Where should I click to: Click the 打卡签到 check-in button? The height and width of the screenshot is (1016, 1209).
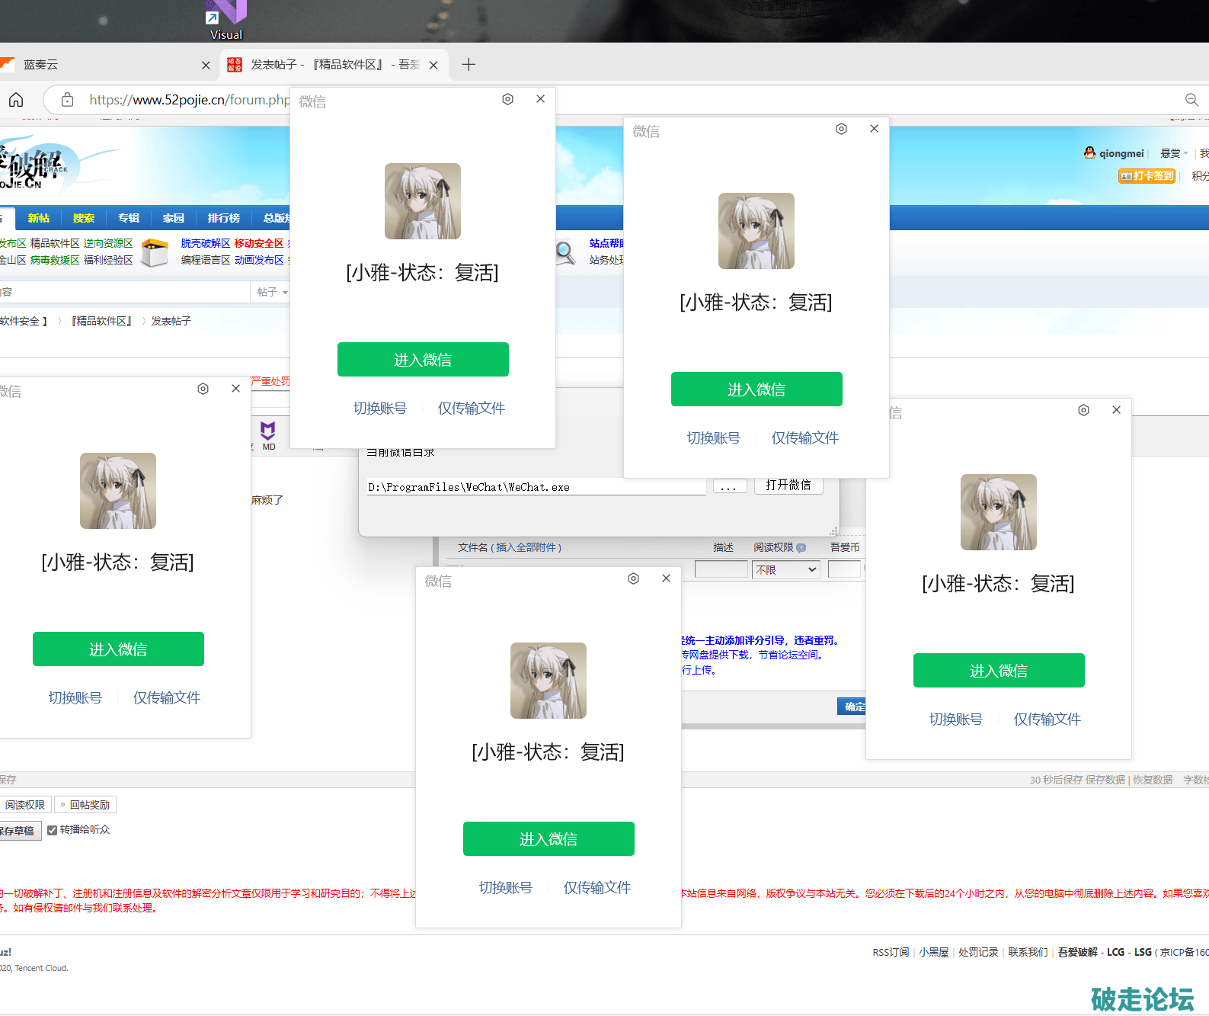[x=1147, y=176]
